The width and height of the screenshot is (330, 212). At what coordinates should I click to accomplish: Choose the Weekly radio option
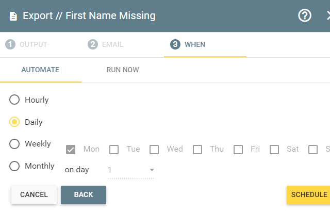[14, 144]
